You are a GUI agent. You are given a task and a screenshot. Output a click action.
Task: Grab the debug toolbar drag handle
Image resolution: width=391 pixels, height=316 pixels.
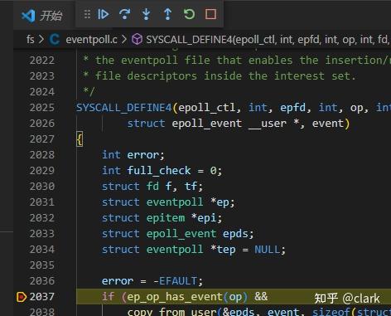pos(87,14)
